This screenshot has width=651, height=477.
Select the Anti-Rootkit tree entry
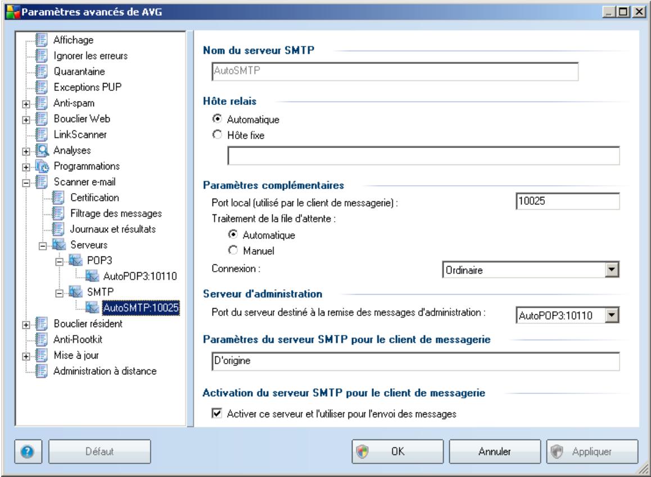pyautogui.click(x=78, y=339)
